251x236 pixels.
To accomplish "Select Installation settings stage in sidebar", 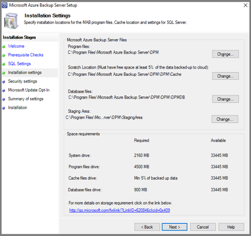I will coord(25,73).
